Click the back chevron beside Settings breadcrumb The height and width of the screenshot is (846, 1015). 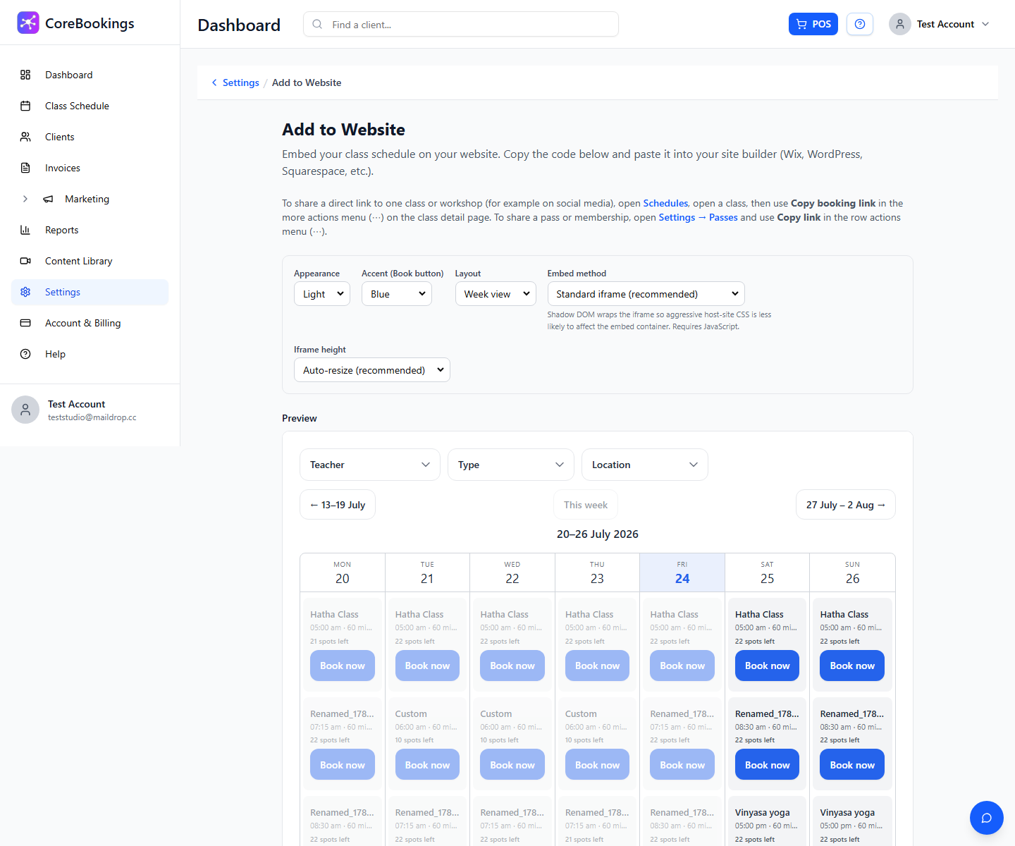[214, 82]
